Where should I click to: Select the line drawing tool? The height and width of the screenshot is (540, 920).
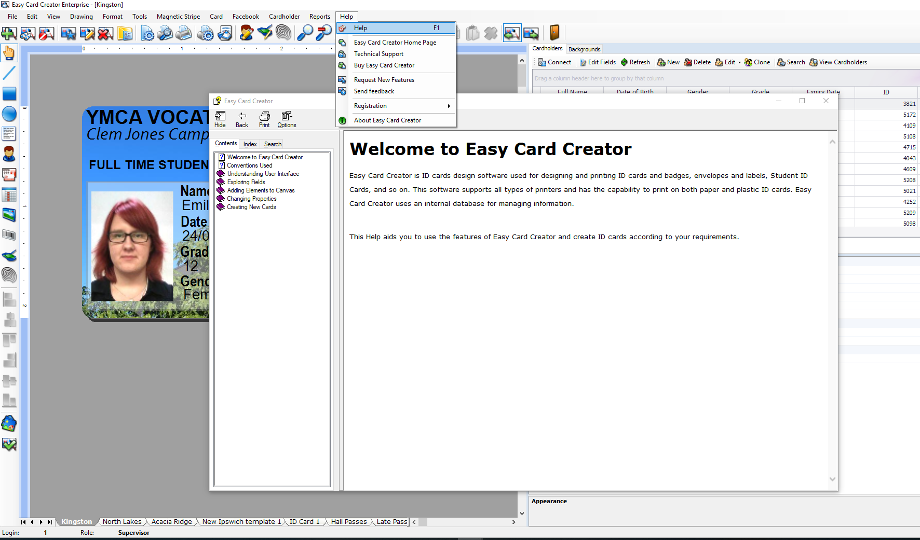pos(9,73)
